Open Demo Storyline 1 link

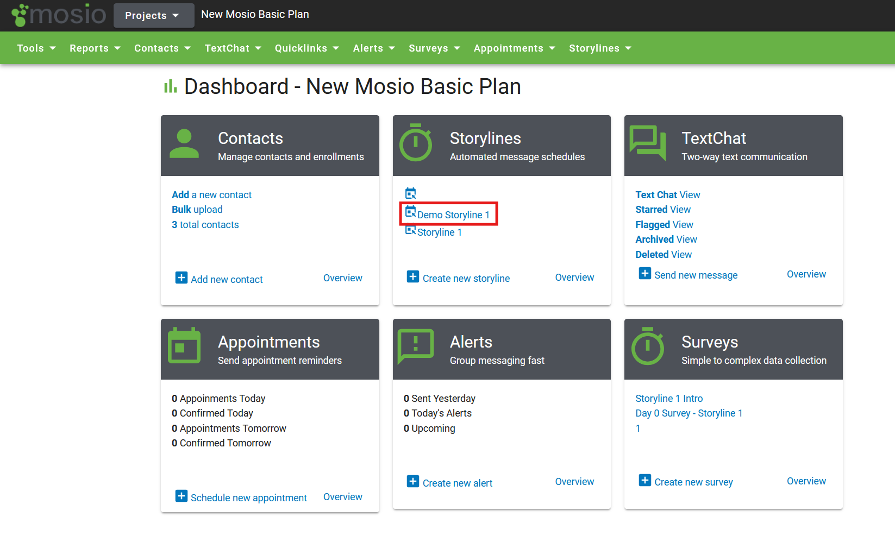453,215
